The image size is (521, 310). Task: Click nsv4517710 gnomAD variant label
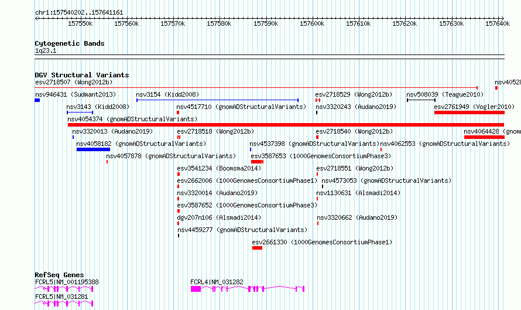click(x=241, y=107)
